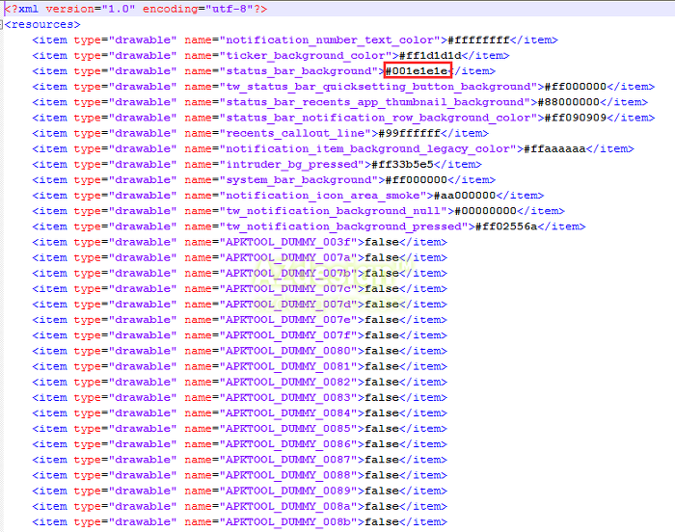Click name status_bar_recents_app_thumbnail_background

pyautogui.click(x=375, y=102)
